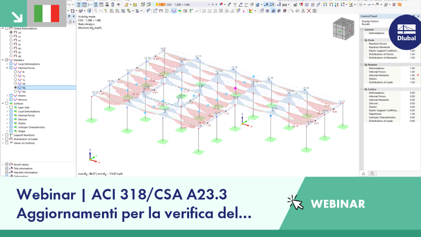Collapse the By Node section in Control Panel
The height and width of the screenshot is (237, 421).
(x=362, y=40)
